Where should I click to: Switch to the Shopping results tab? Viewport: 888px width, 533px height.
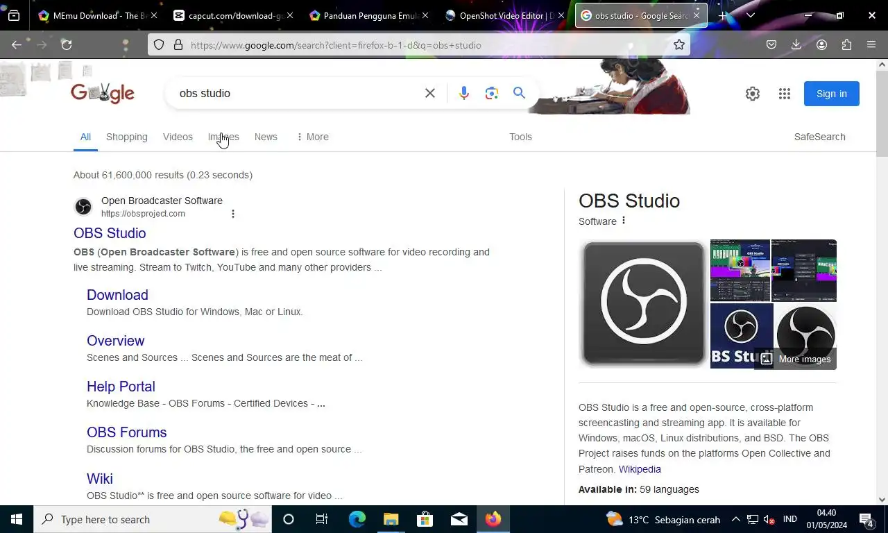coord(127,137)
